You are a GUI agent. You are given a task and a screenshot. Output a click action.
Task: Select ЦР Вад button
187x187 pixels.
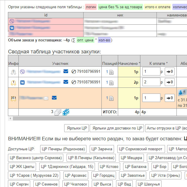click(124, 184)
